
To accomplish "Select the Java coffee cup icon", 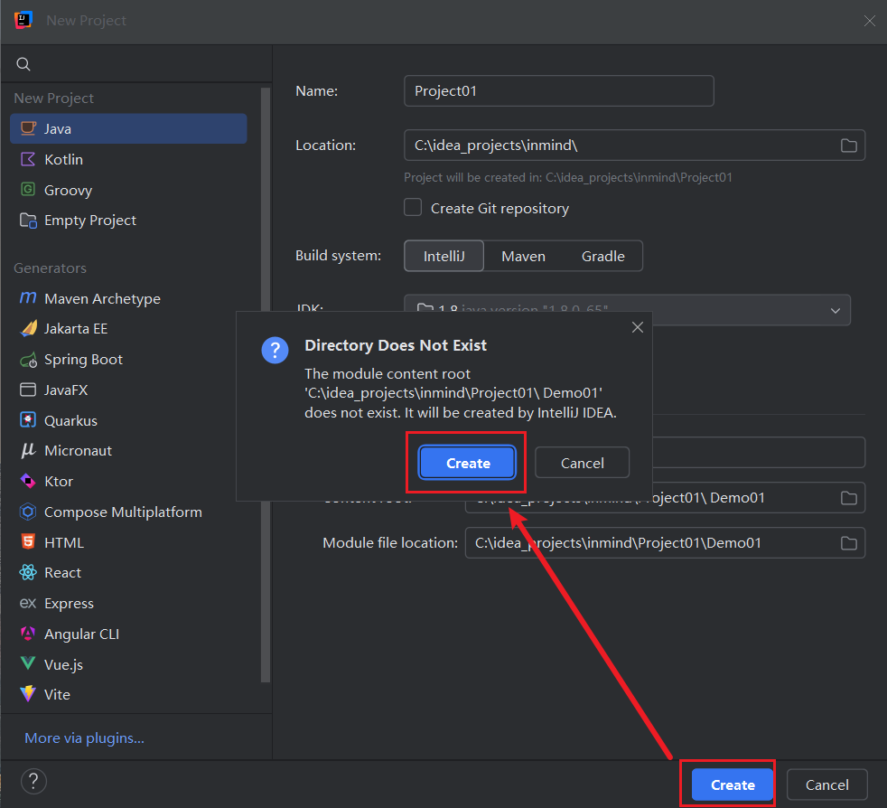I will (28, 128).
